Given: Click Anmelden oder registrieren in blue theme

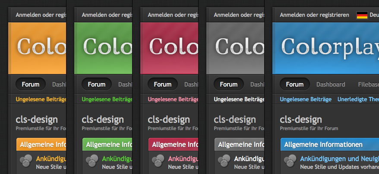Looking at the screenshot, I should point(314,15).
